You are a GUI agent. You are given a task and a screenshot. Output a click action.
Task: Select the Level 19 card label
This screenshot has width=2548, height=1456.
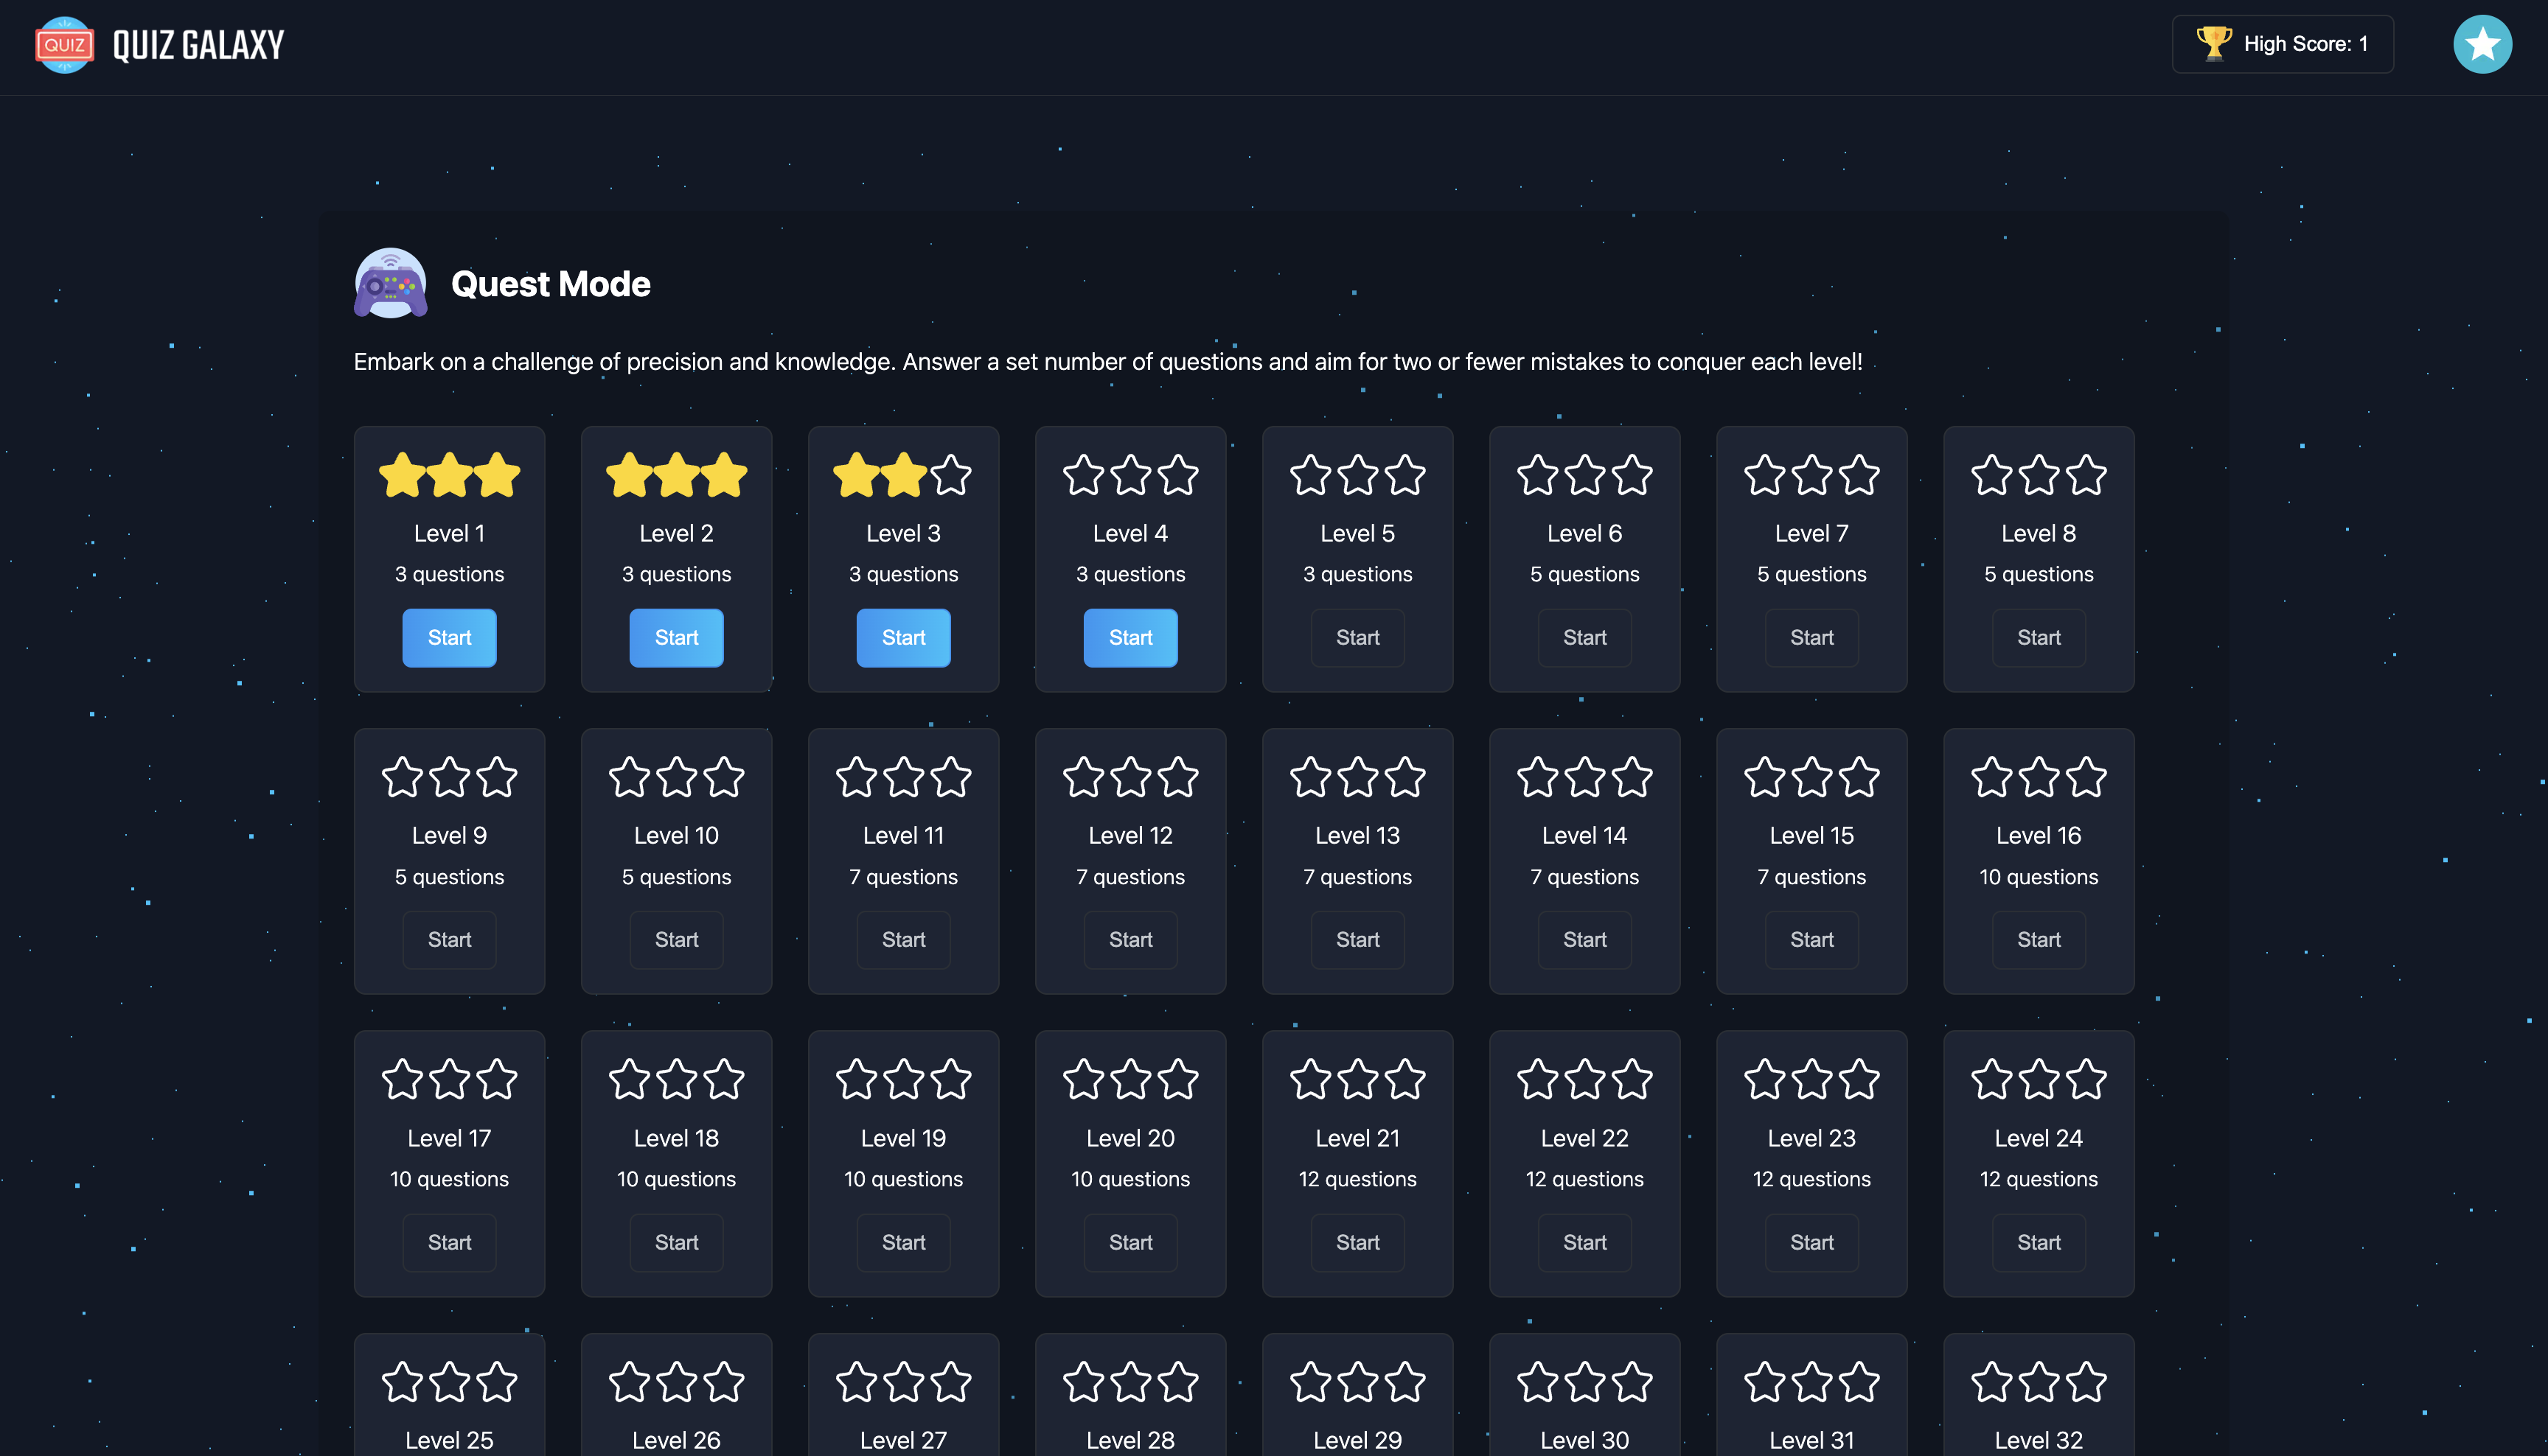click(902, 1138)
